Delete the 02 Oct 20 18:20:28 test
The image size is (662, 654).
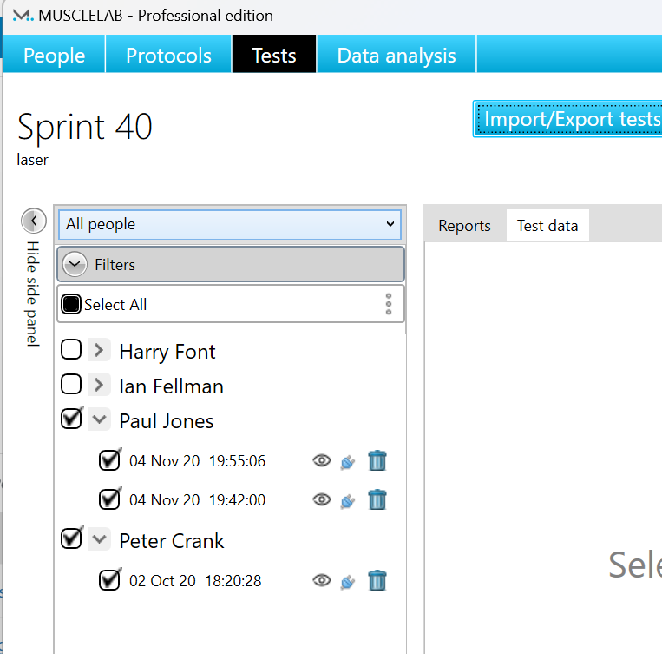tap(377, 580)
